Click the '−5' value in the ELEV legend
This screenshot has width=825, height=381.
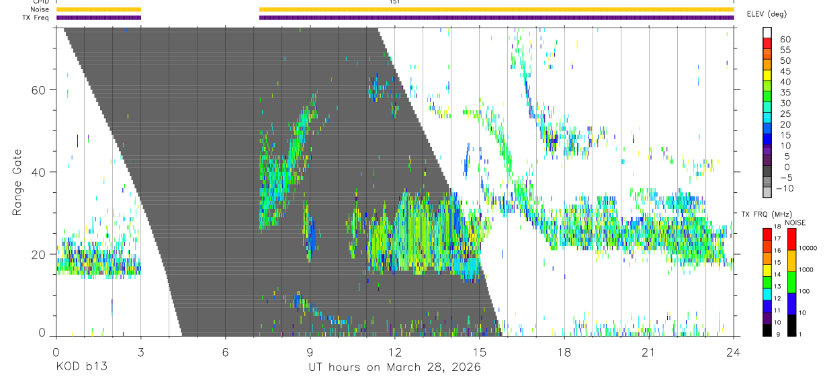785,177
